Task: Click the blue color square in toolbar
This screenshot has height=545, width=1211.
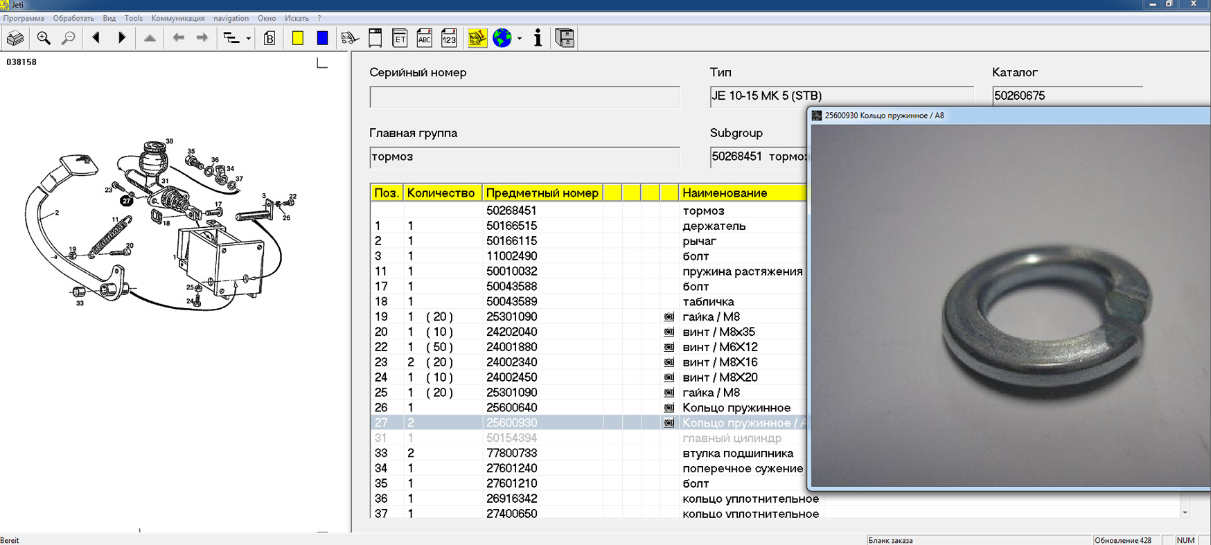Action: [322, 38]
